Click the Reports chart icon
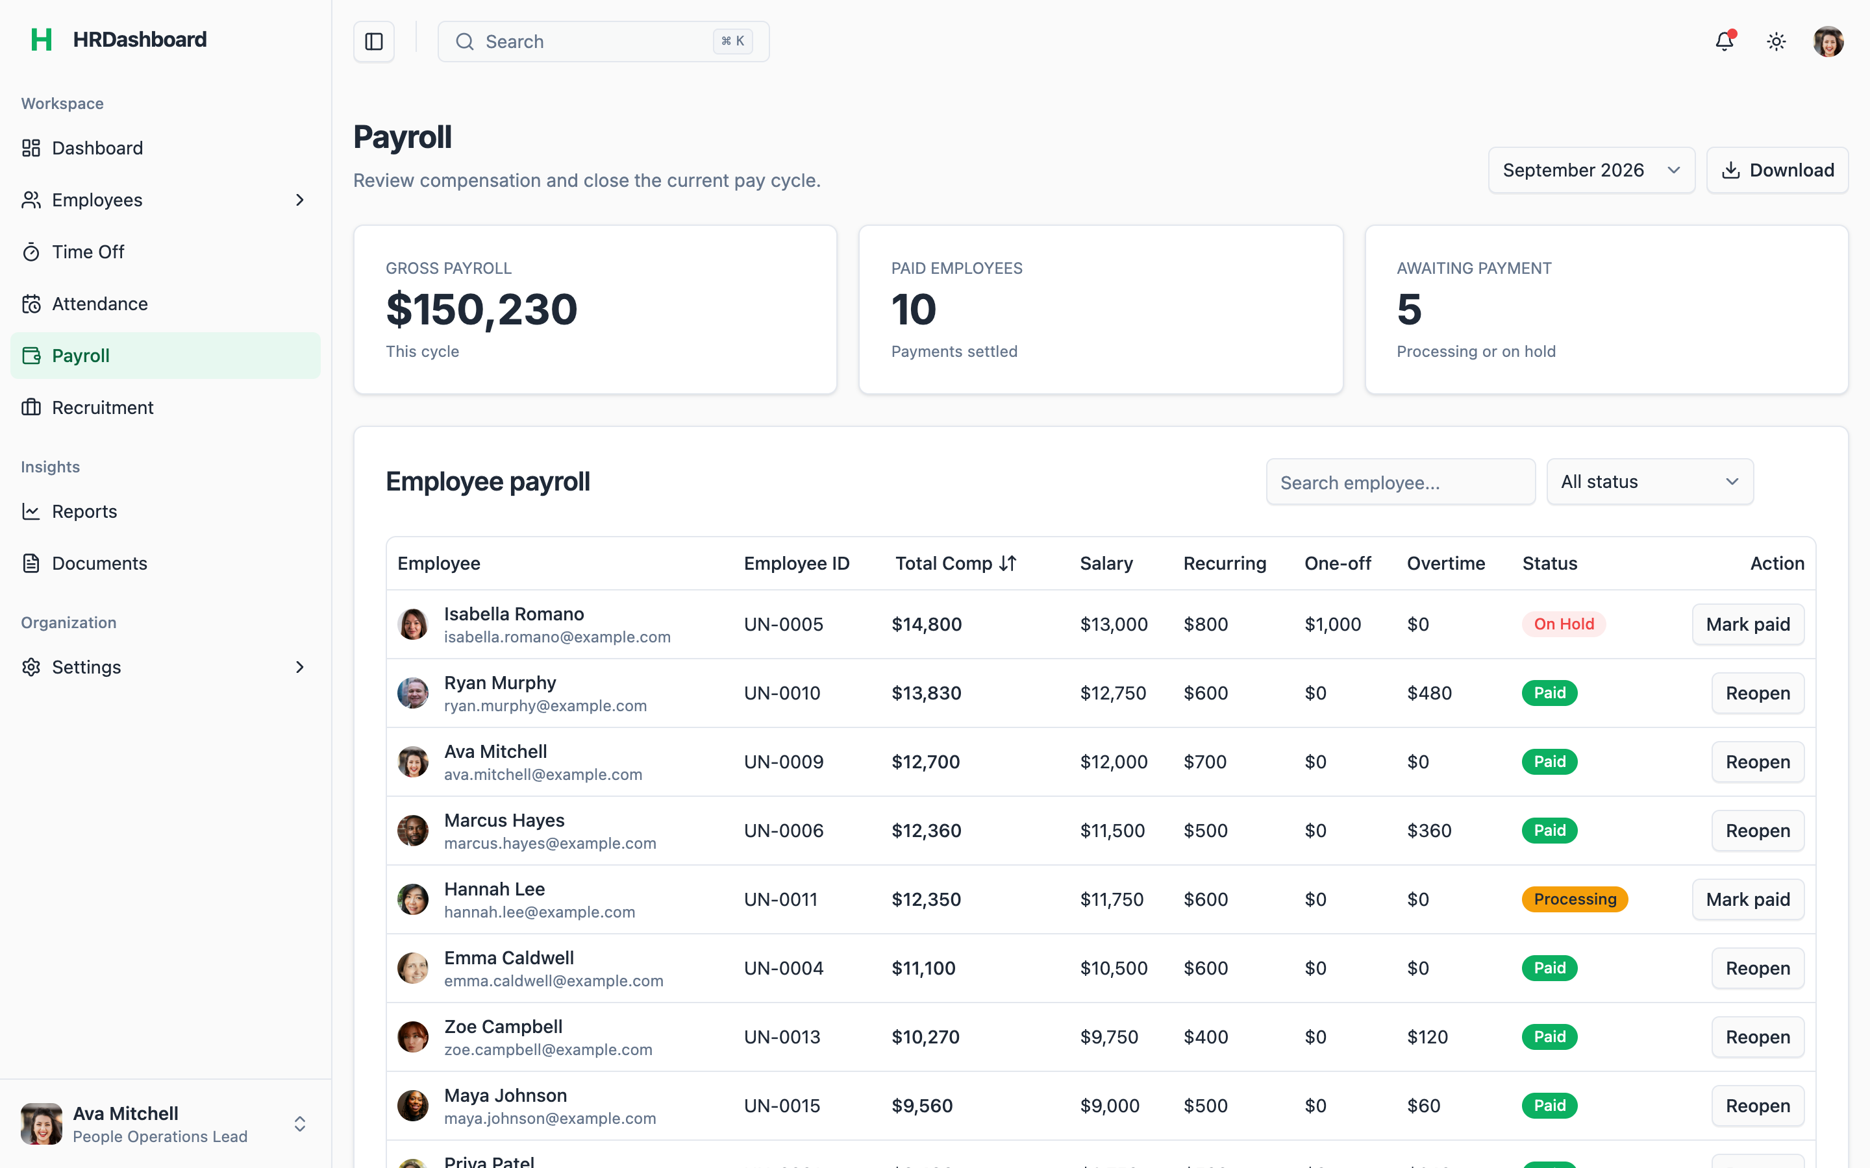 (x=31, y=511)
